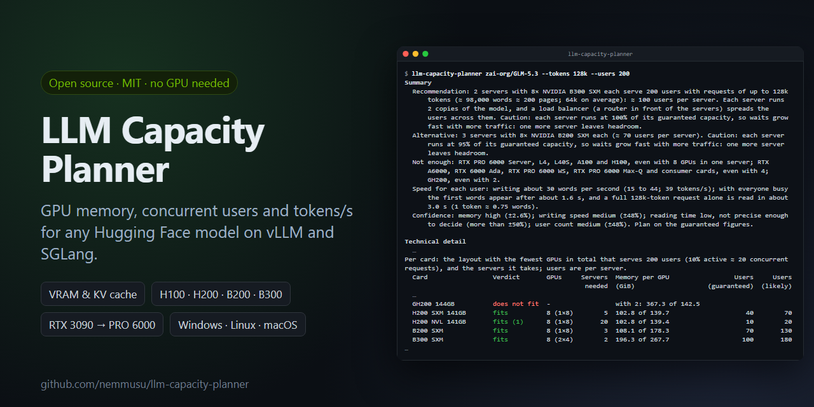Screen dimensions: 814x407
Task: Click the red close dot on the terminal window
Action: tap(406, 54)
